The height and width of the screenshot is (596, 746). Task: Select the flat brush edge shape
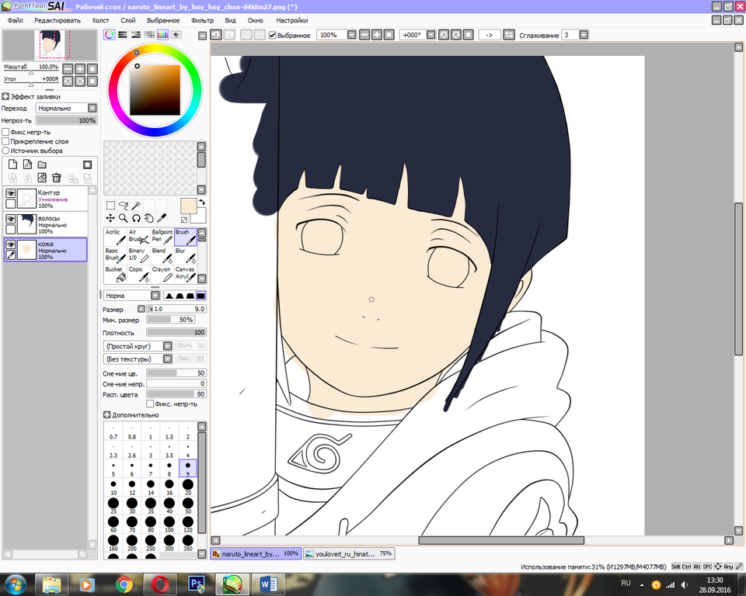coord(200,296)
